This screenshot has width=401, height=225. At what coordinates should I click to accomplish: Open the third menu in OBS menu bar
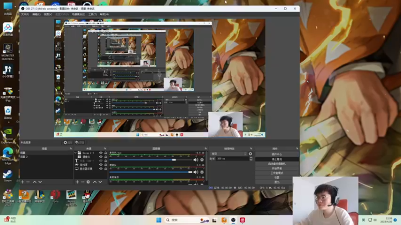click(x=48, y=14)
